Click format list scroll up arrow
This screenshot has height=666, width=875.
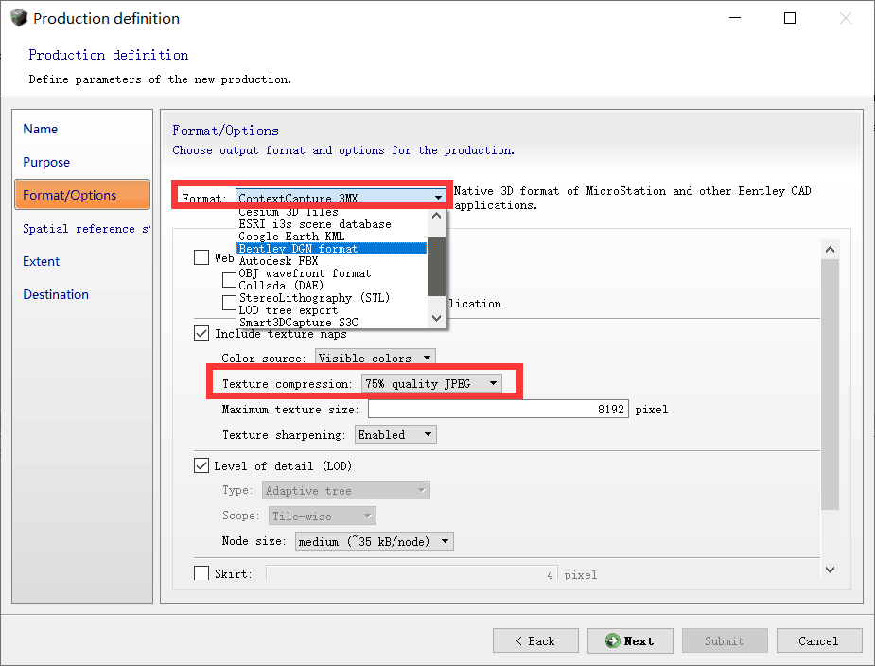[x=436, y=216]
